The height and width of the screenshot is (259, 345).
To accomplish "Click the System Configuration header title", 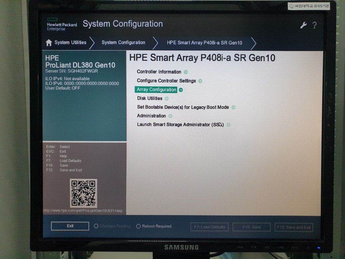I will click(123, 24).
